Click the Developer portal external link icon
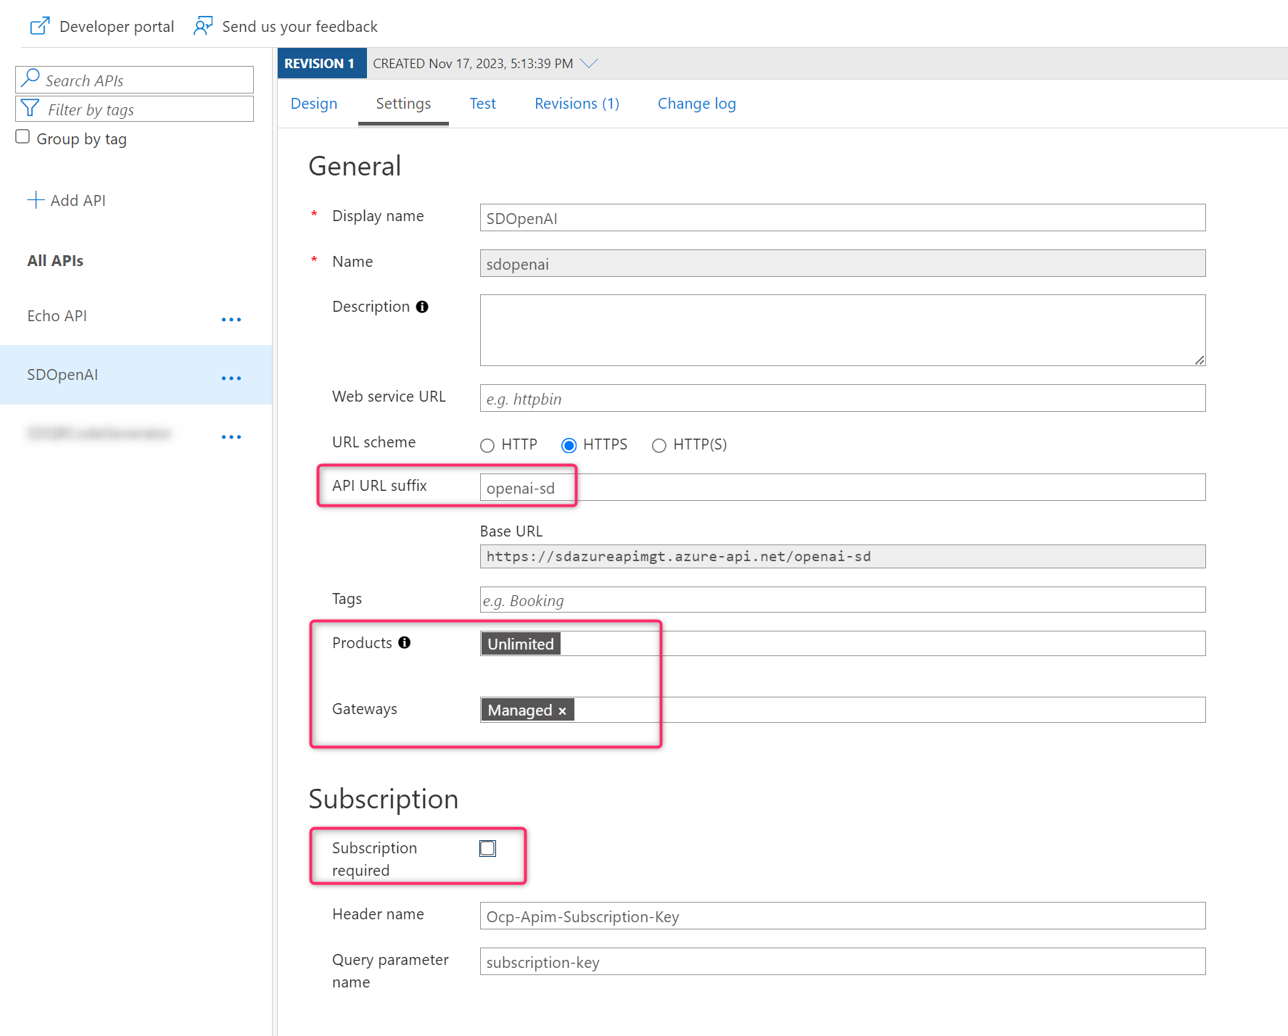1288x1036 pixels. pos(40,26)
